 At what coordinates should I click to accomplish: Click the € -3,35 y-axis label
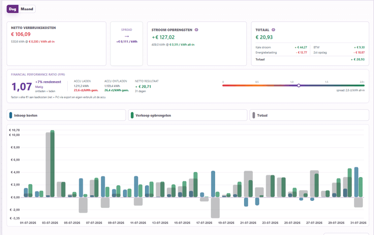(x=15, y=218)
